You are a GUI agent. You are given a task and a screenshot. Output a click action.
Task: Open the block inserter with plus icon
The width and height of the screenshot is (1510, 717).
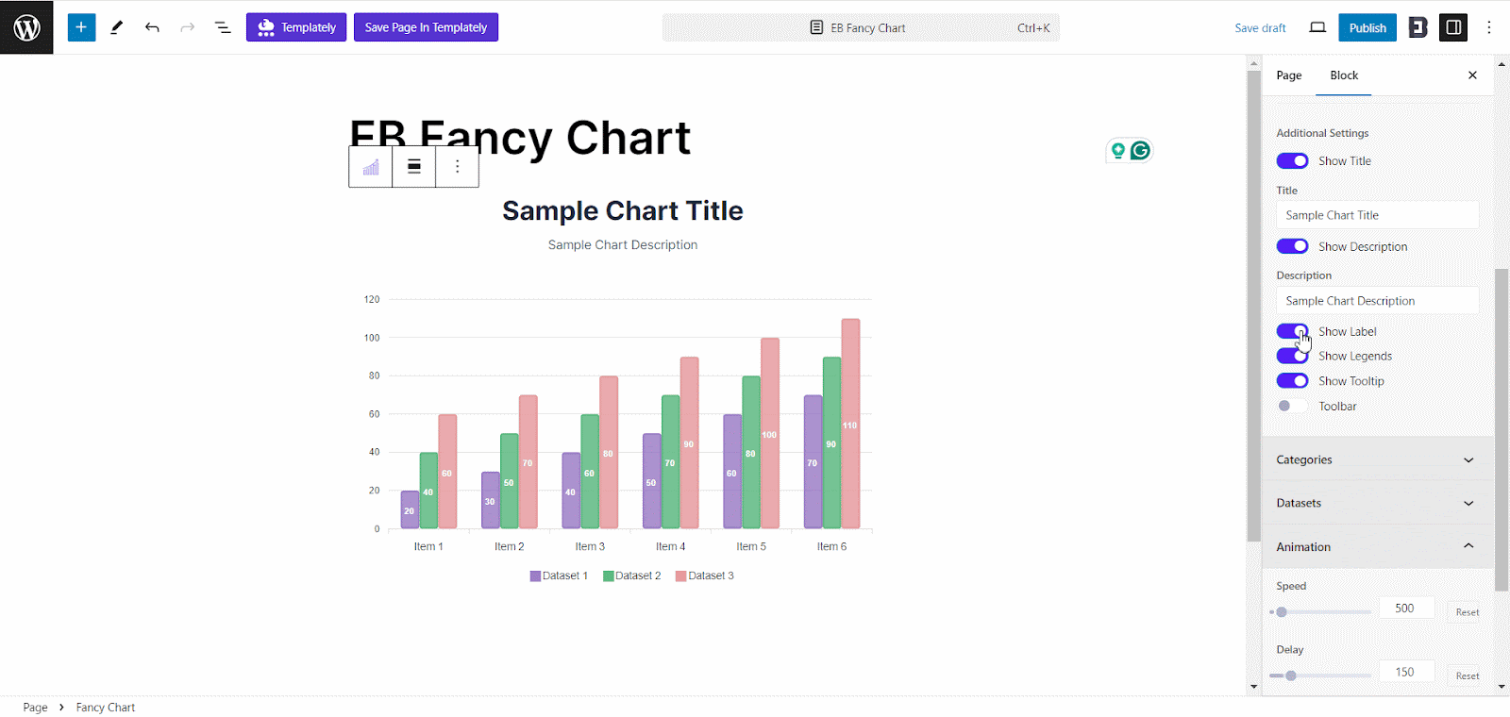pyautogui.click(x=80, y=27)
